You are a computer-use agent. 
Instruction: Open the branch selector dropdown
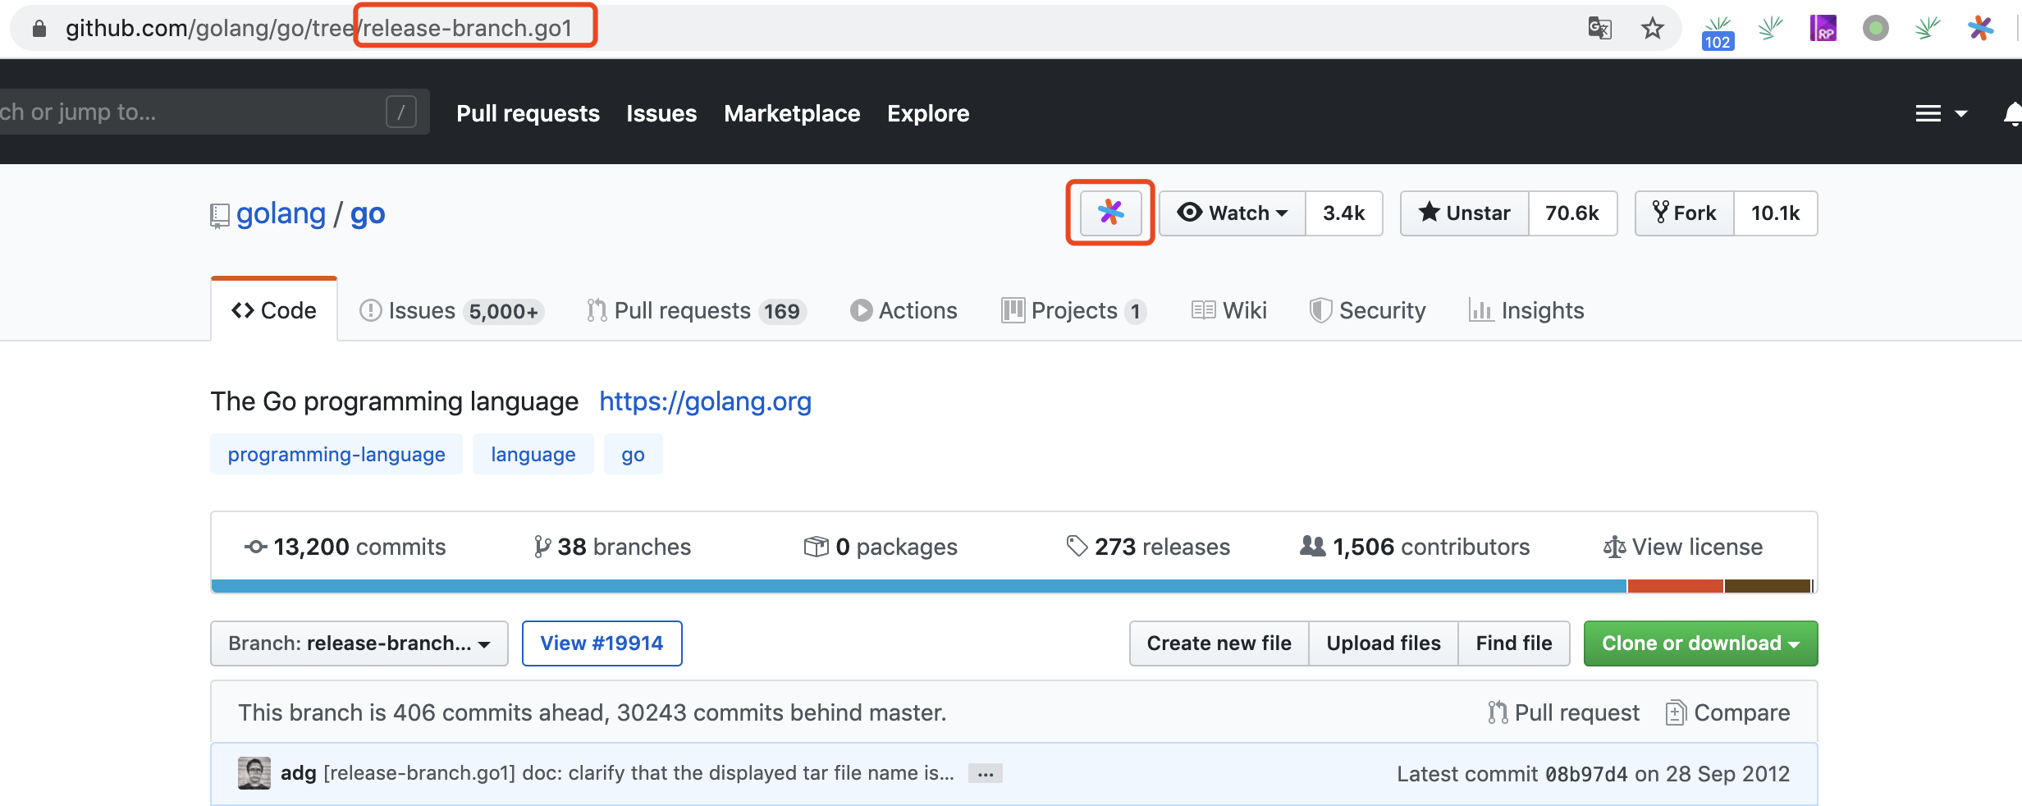359,643
